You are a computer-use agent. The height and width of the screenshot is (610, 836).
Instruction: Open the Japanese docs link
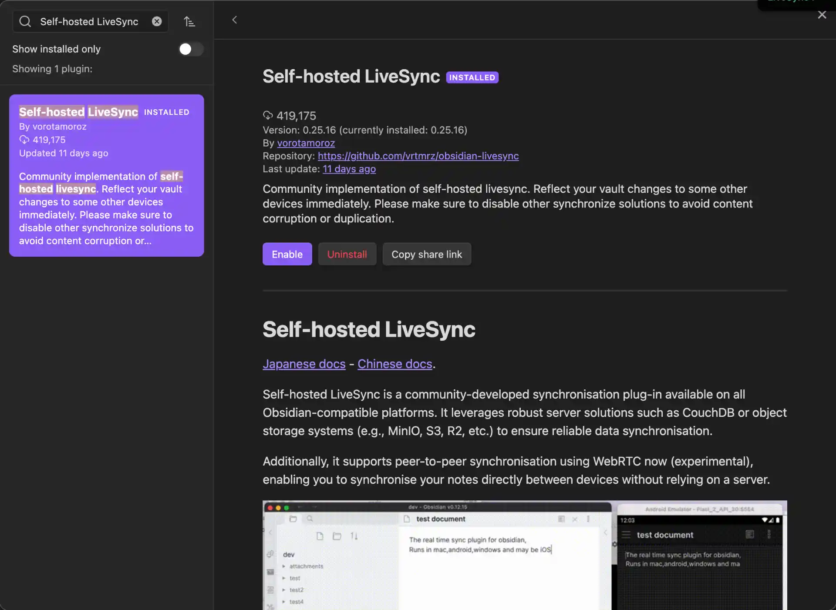pyautogui.click(x=304, y=364)
